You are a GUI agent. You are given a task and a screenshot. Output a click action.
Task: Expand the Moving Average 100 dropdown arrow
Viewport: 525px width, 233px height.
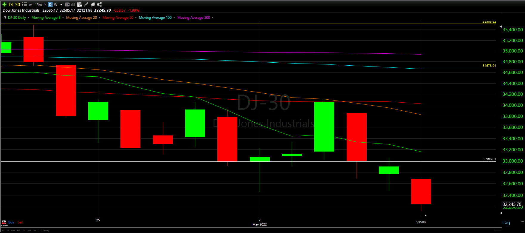pos(174,17)
